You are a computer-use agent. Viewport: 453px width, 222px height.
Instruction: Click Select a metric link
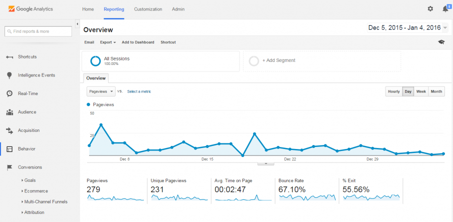(x=139, y=91)
